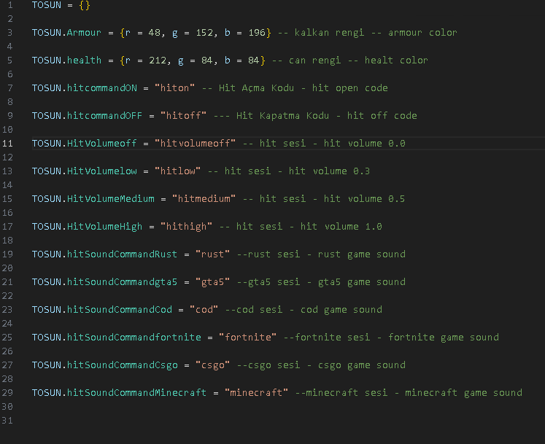
Task: Click the "hitmedium" string value
Action: (x=204, y=199)
